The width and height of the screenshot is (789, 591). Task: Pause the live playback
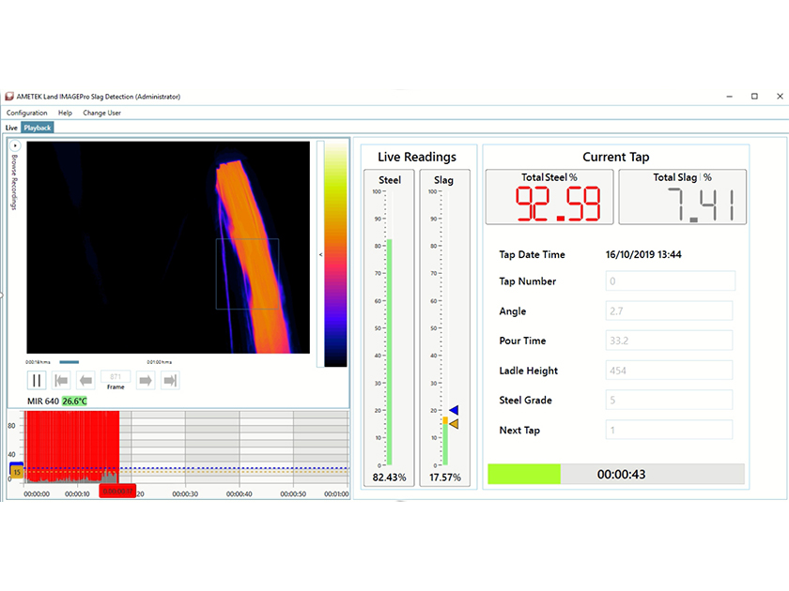[35, 380]
